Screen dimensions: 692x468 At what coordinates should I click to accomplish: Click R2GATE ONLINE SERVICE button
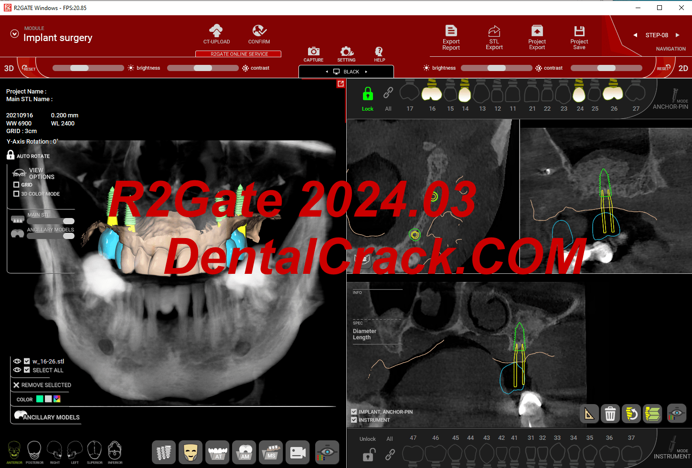coord(238,54)
